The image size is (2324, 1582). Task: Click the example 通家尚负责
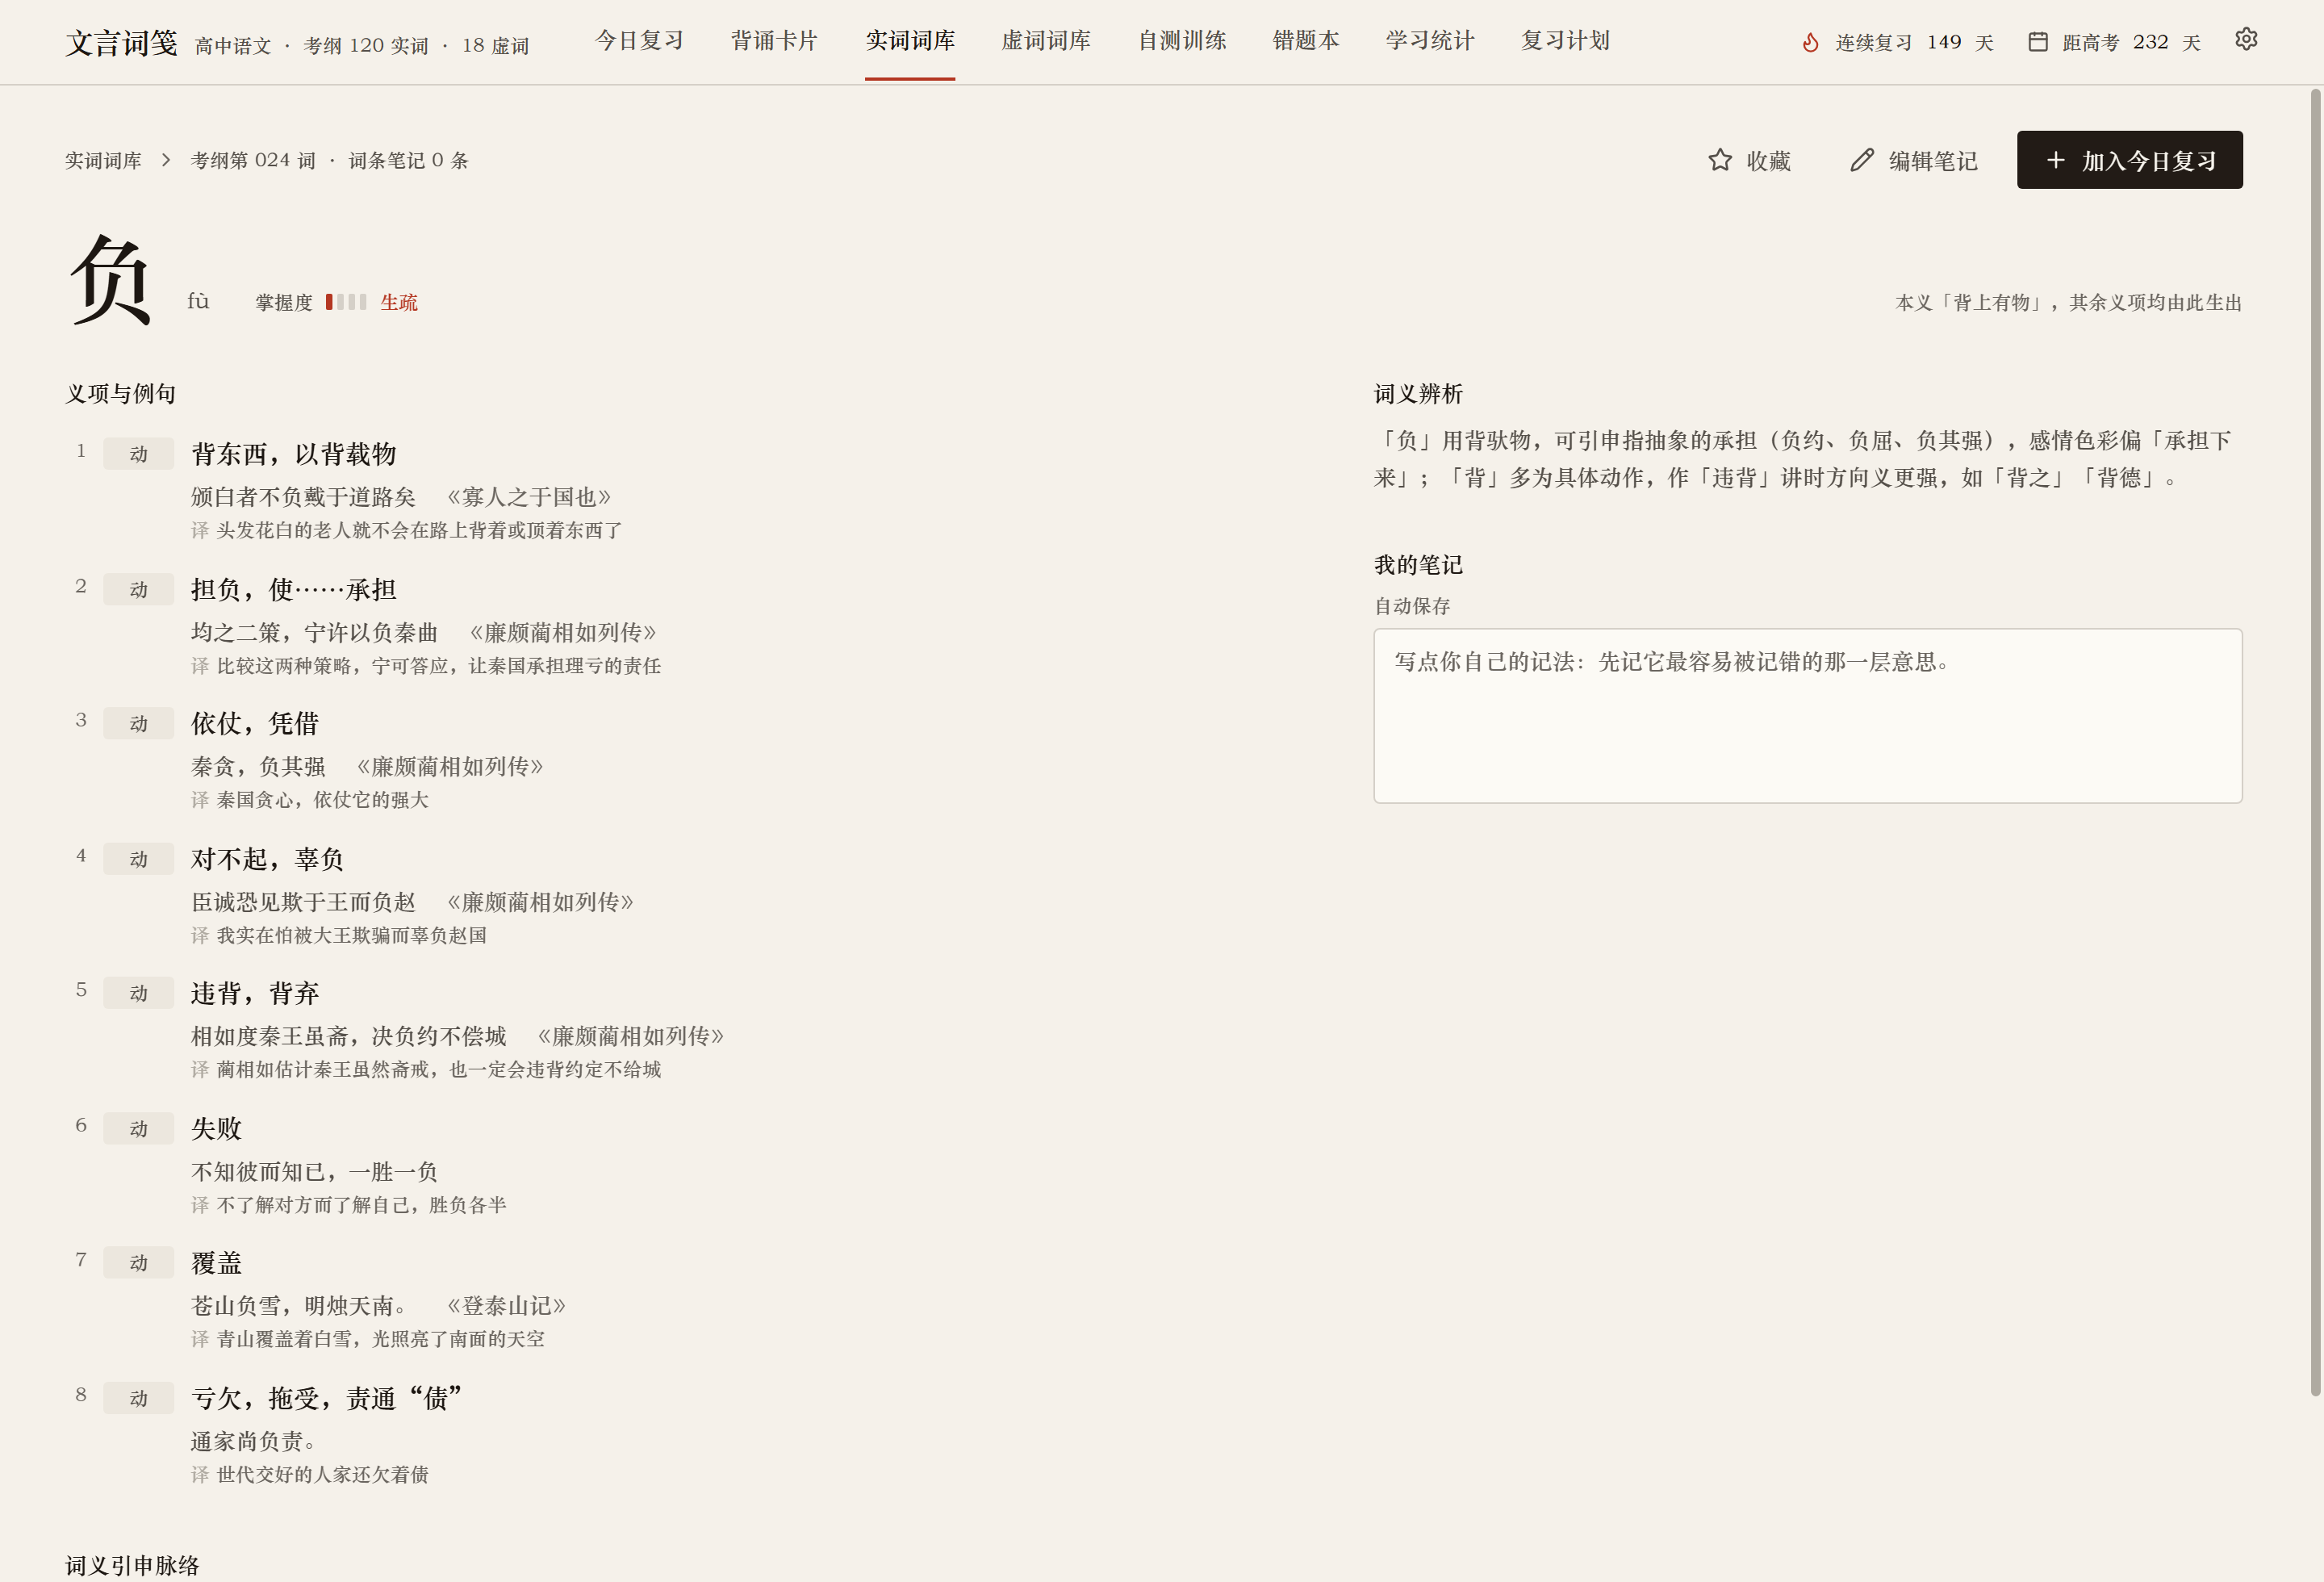click(x=253, y=1441)
